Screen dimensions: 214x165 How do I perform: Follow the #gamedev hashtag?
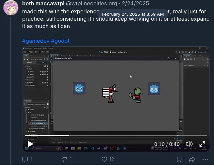pyautogui.click(x=35, y=41)
